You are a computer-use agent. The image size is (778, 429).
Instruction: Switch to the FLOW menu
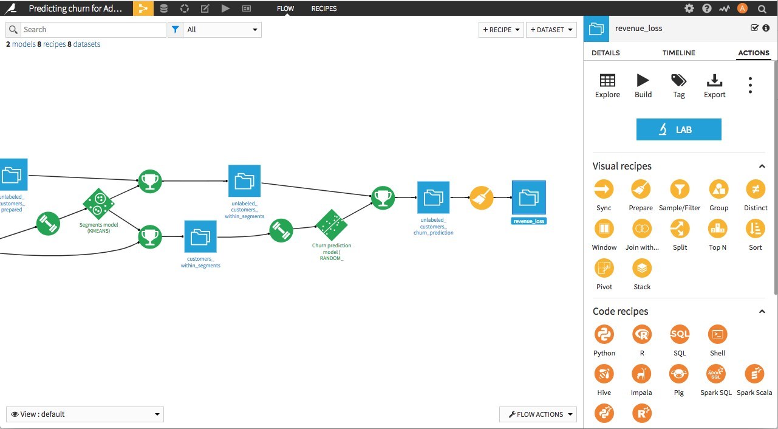point(285,9)
